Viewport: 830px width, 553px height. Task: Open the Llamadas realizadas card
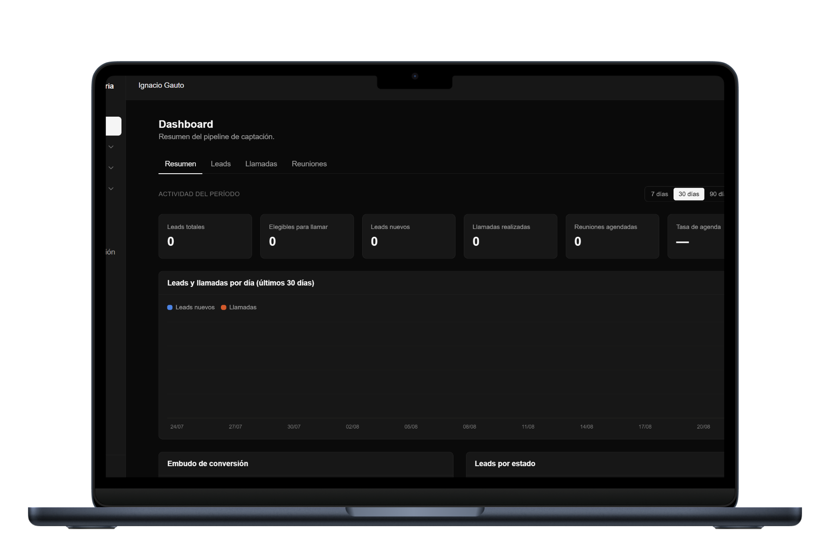pyautogui.click(x=511, y=236)
